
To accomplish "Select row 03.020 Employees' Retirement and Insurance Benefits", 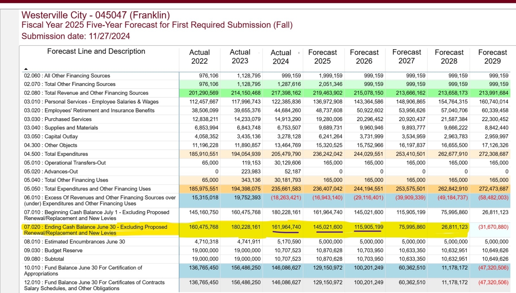I will (x=89, y=110).
